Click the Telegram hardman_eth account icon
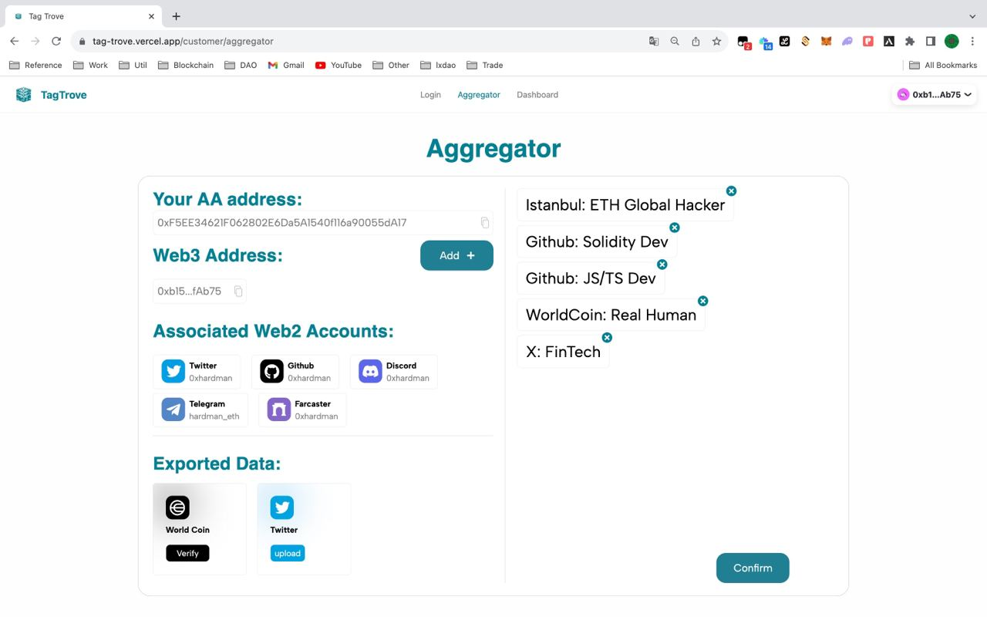The image size is (987, 617). point(173,410)
